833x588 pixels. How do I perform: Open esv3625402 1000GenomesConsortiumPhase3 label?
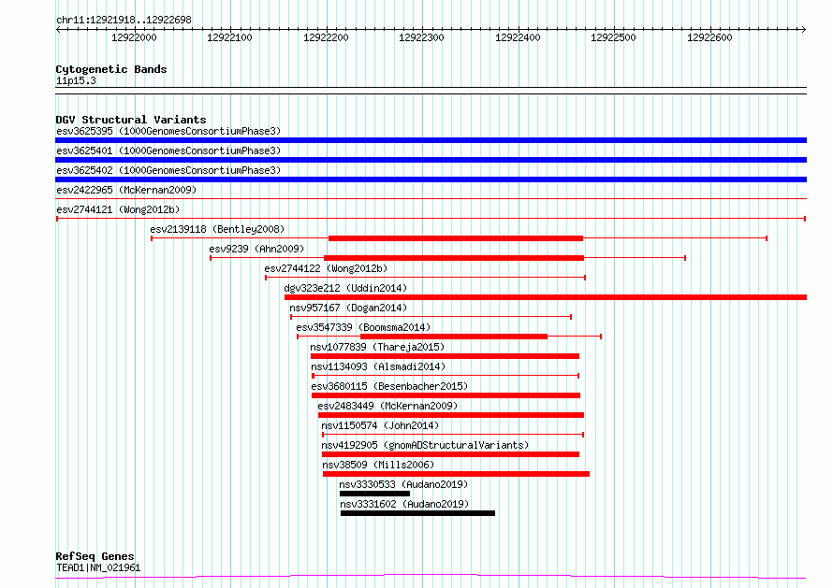point(168,170)
